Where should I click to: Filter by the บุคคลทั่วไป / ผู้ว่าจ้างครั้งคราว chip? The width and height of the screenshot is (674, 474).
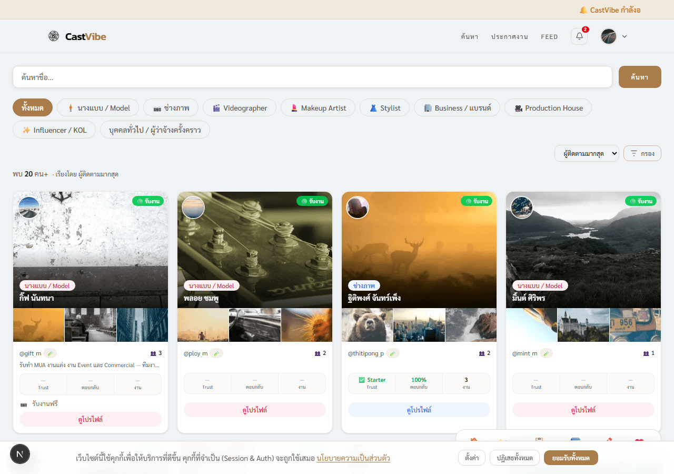pyautogui.click(x=155, y=130)
